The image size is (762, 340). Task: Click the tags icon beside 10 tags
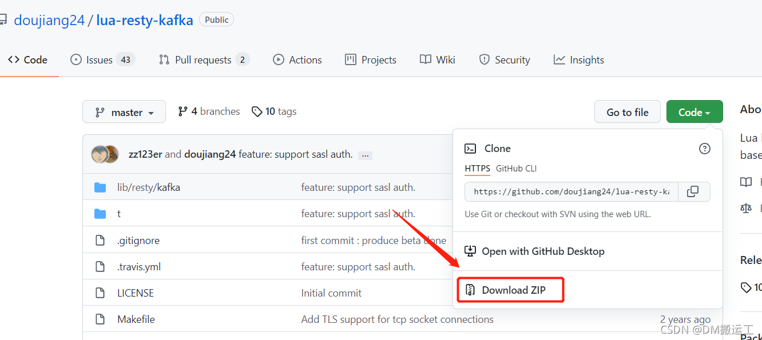pos(257,111)
